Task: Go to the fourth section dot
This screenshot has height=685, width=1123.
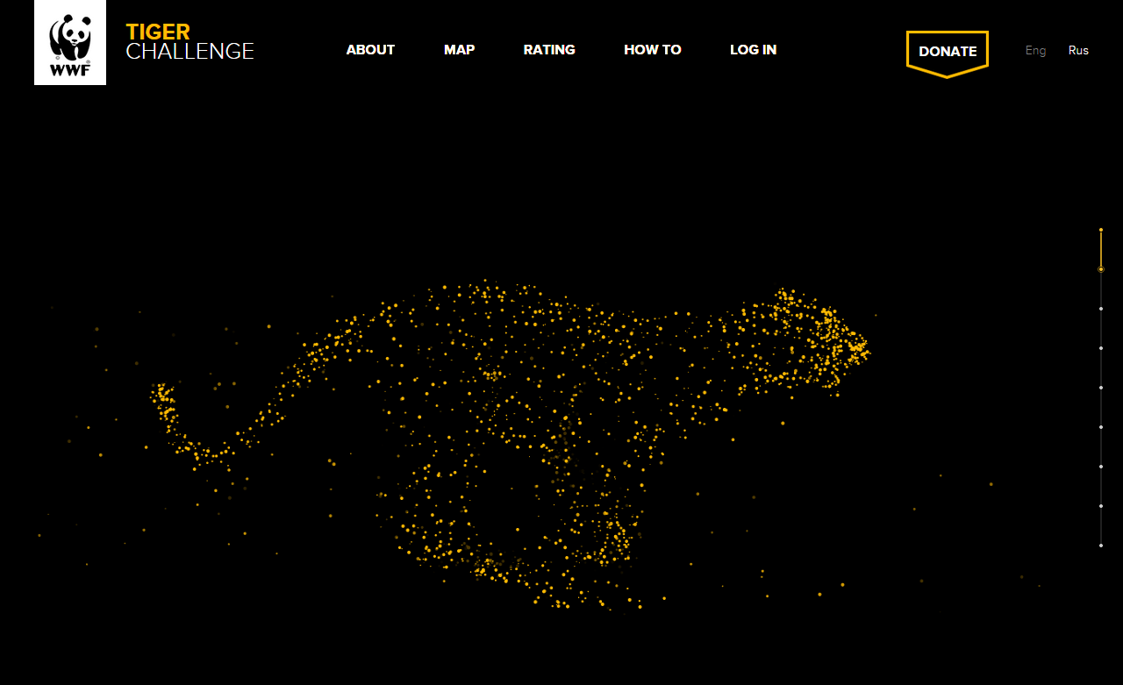Action: coord(1101,348)
